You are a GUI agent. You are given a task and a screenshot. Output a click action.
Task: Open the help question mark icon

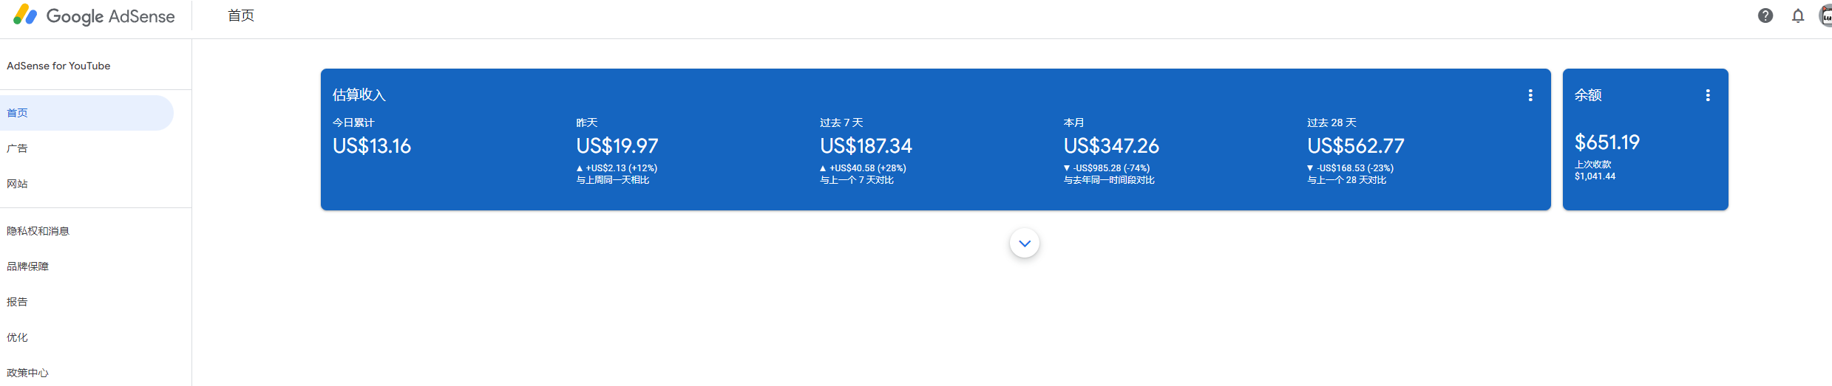pos(1765,15)
